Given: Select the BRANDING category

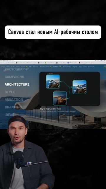Looking at the screenshot, I should [13, 107].
